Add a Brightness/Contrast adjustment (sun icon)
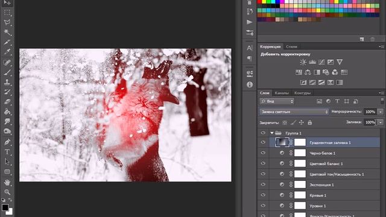Viewport: 386px width, 217px height. [x=303, y=62]
